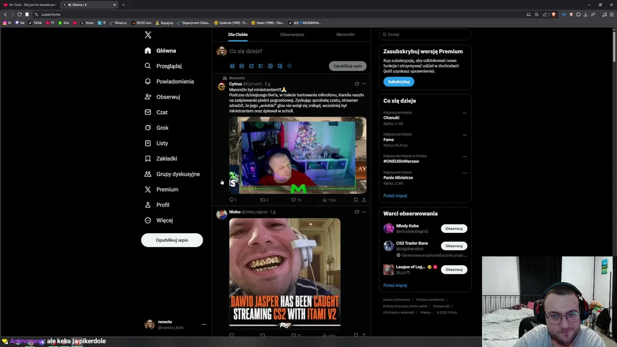Click the X logo above the sidebar
The width and height of the screenshot is (617, 347).
[x=148, y=35]
